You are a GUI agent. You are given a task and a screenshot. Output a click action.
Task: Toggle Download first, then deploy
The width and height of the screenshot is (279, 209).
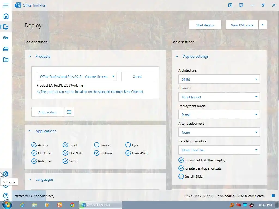point(181,160)
